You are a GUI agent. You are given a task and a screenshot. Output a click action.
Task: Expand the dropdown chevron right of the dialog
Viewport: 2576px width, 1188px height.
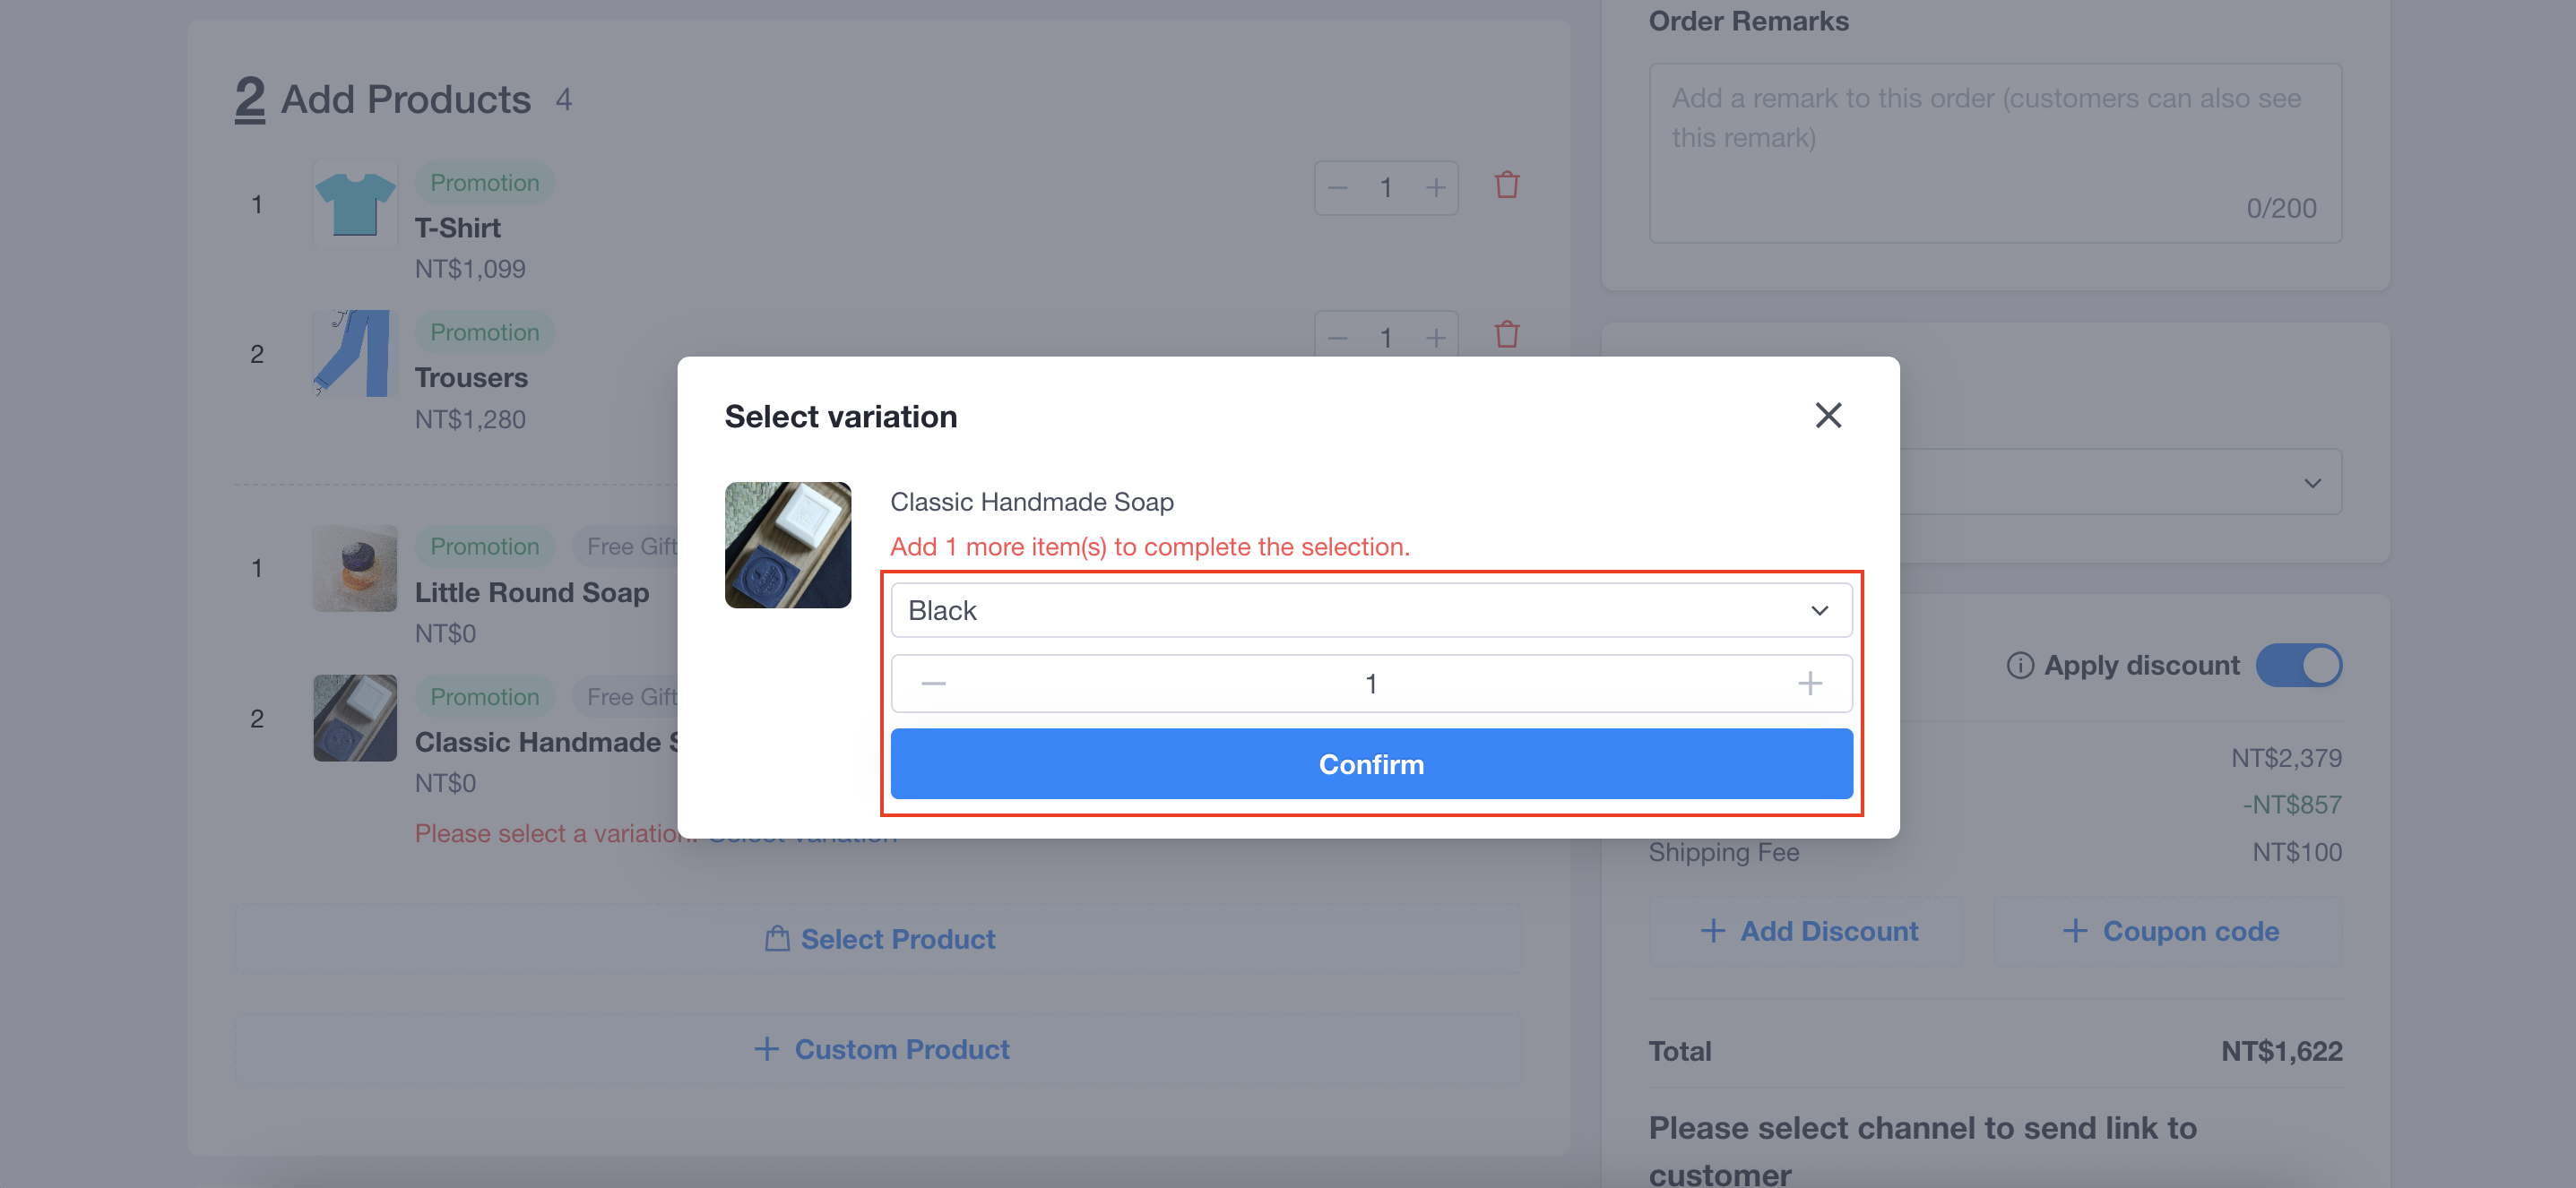2312,483
